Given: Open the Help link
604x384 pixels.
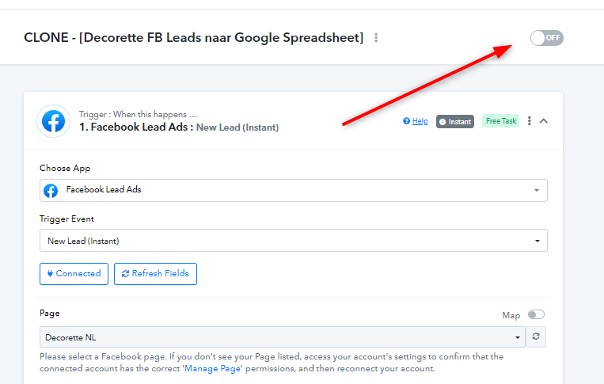Looking at the screenshot, I should [420, 121].
